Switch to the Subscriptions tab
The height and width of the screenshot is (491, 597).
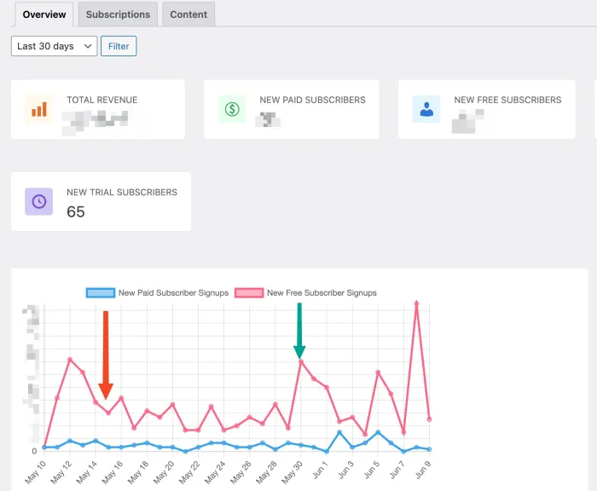[x=118, y=14]
